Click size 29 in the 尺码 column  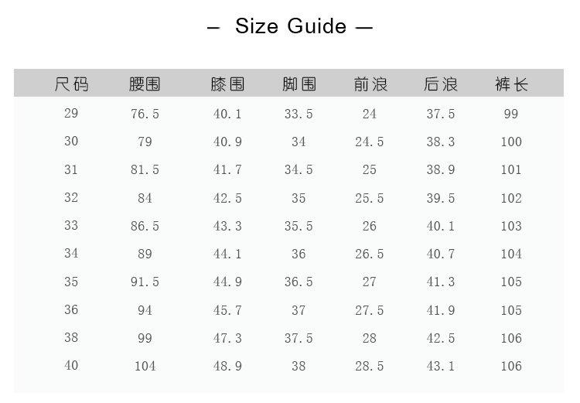[71, 114]
